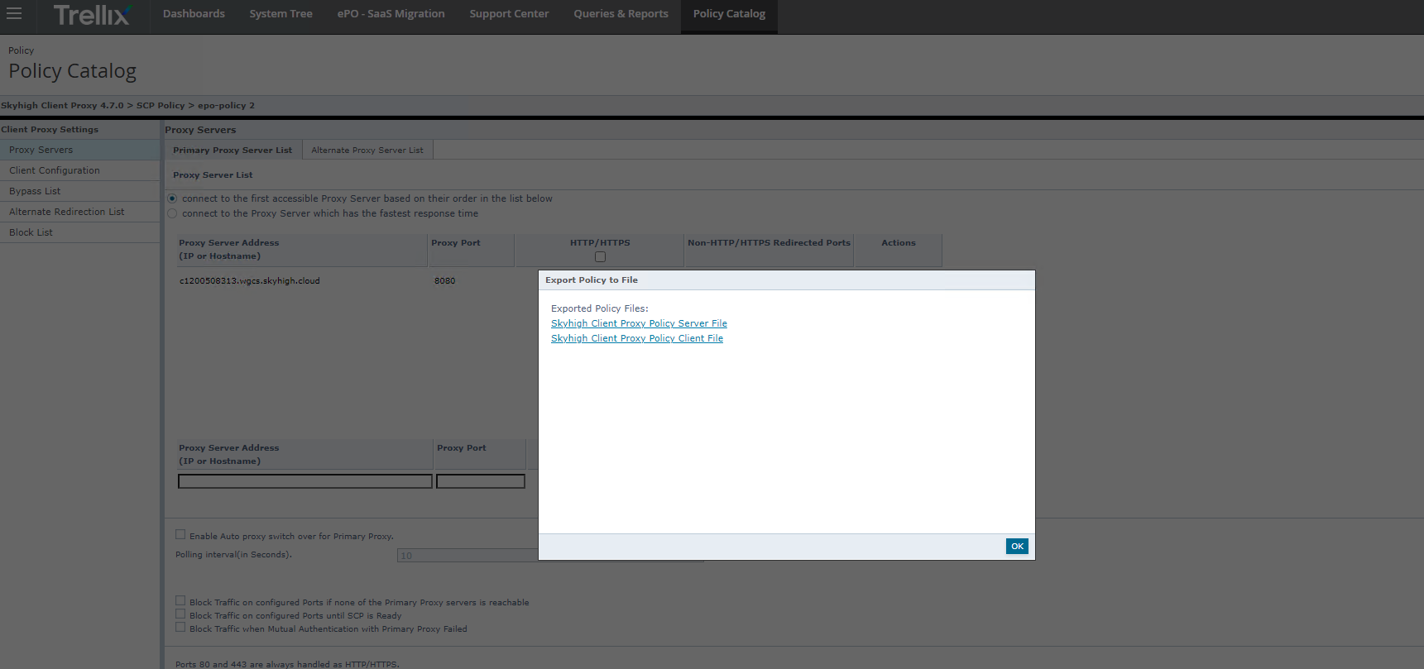
Task: Select connect to first accessible Proxy Server option
Action: tap(172, 198)
